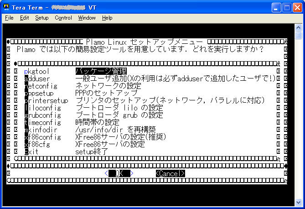305x209 pixels.
Task: Click the XFree86サーバの設定(推奨) description
Action: click(x=121, y=137)
